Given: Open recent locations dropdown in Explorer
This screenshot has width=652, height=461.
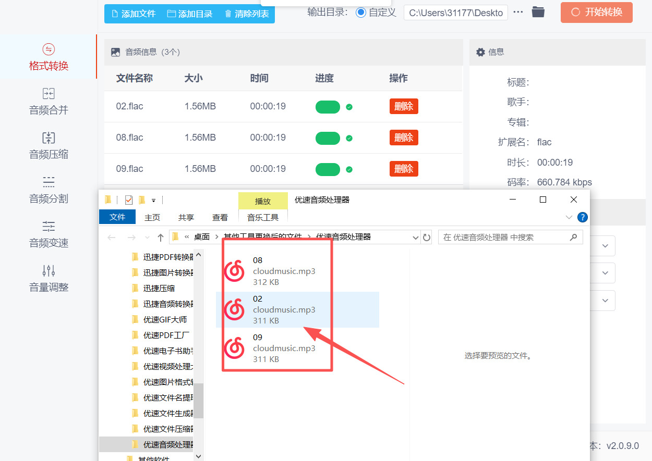Looking at the screenshot, I should (x=147, y=238).
